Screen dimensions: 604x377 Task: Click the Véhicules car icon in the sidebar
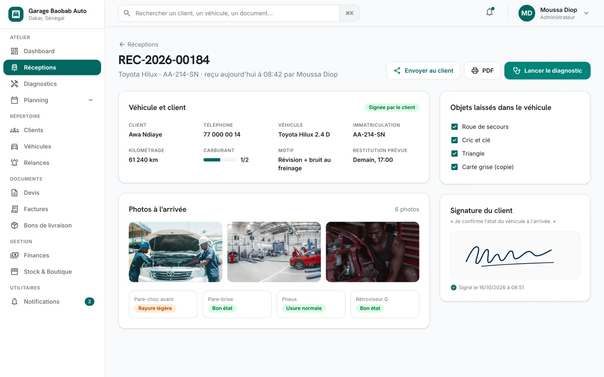coord(14,147)
